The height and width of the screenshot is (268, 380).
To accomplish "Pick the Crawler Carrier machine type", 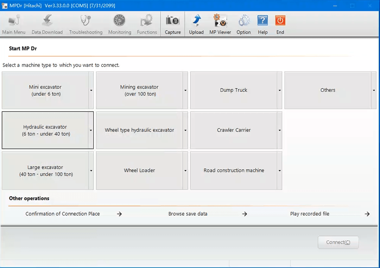I will pos(234,130).
